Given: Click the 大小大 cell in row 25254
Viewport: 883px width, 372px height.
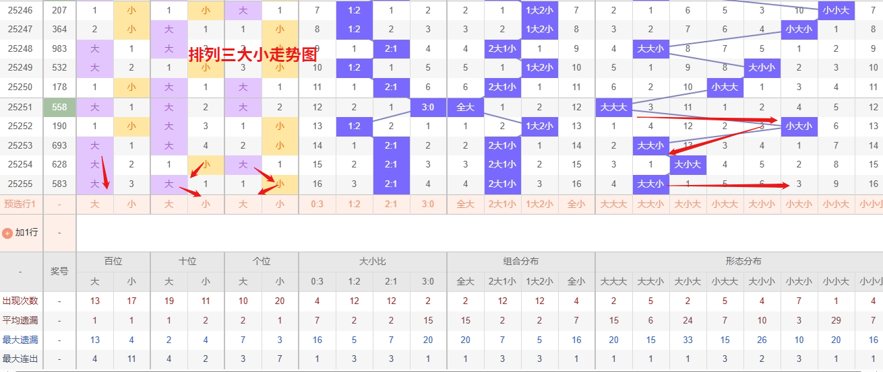Looking at the screenshot, I should 688,164.
